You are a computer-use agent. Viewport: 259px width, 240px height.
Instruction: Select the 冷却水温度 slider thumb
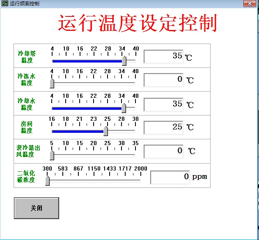pyautogui.click(x=124, y=108)
